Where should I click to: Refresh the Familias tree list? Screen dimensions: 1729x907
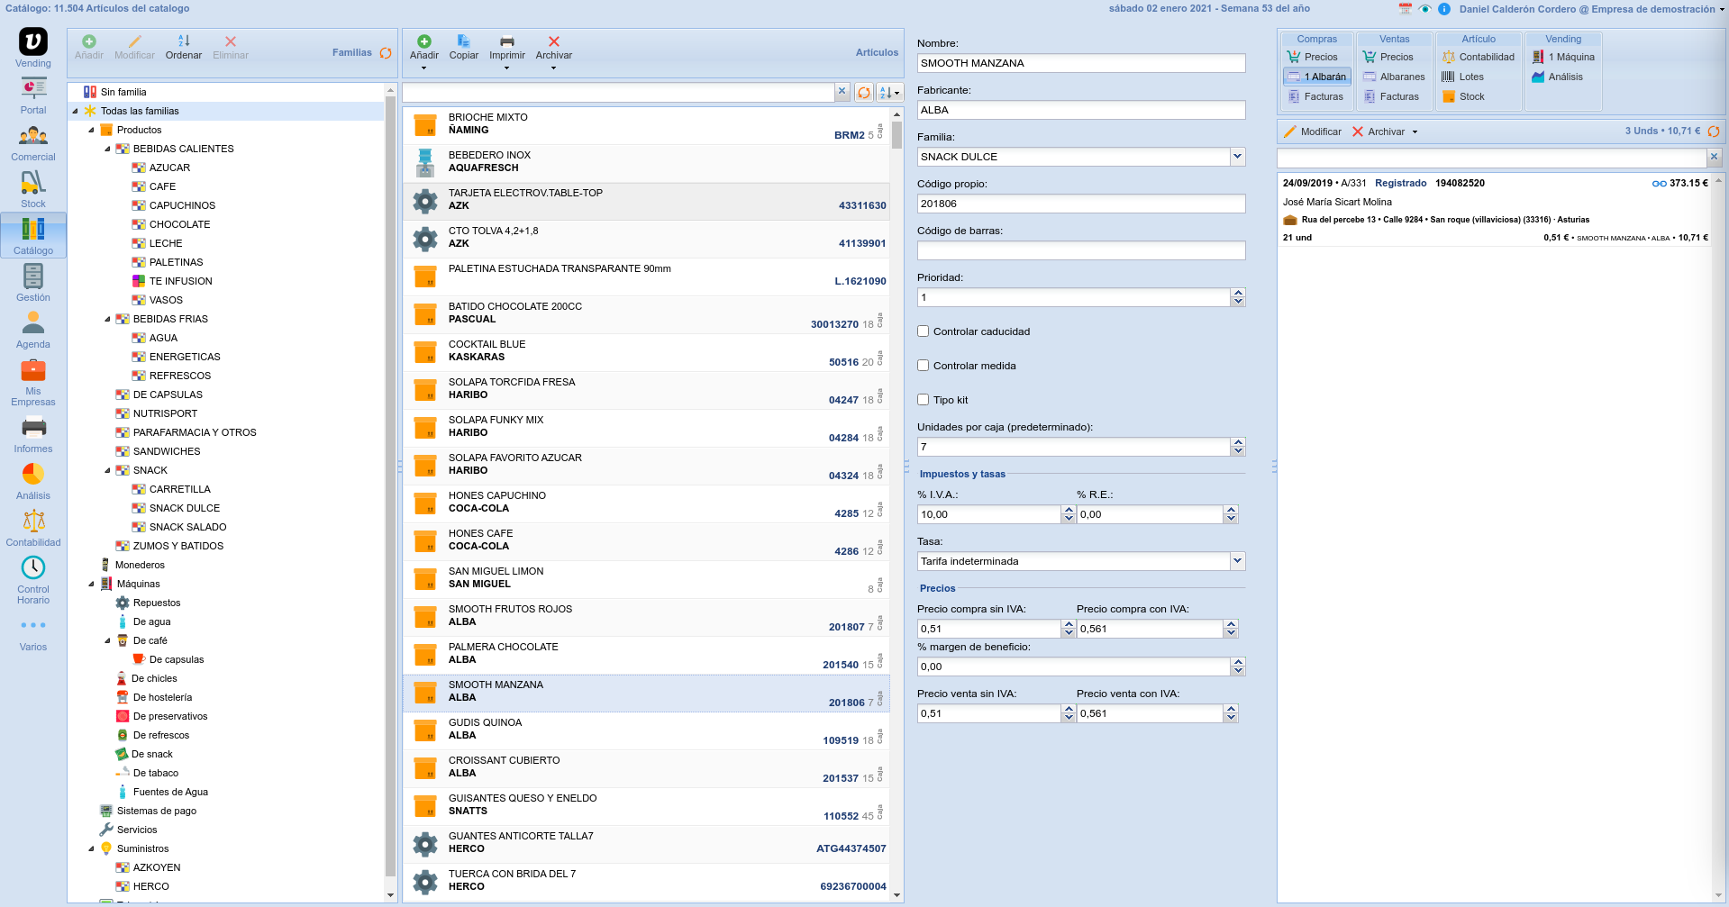[x=386, y=53]
